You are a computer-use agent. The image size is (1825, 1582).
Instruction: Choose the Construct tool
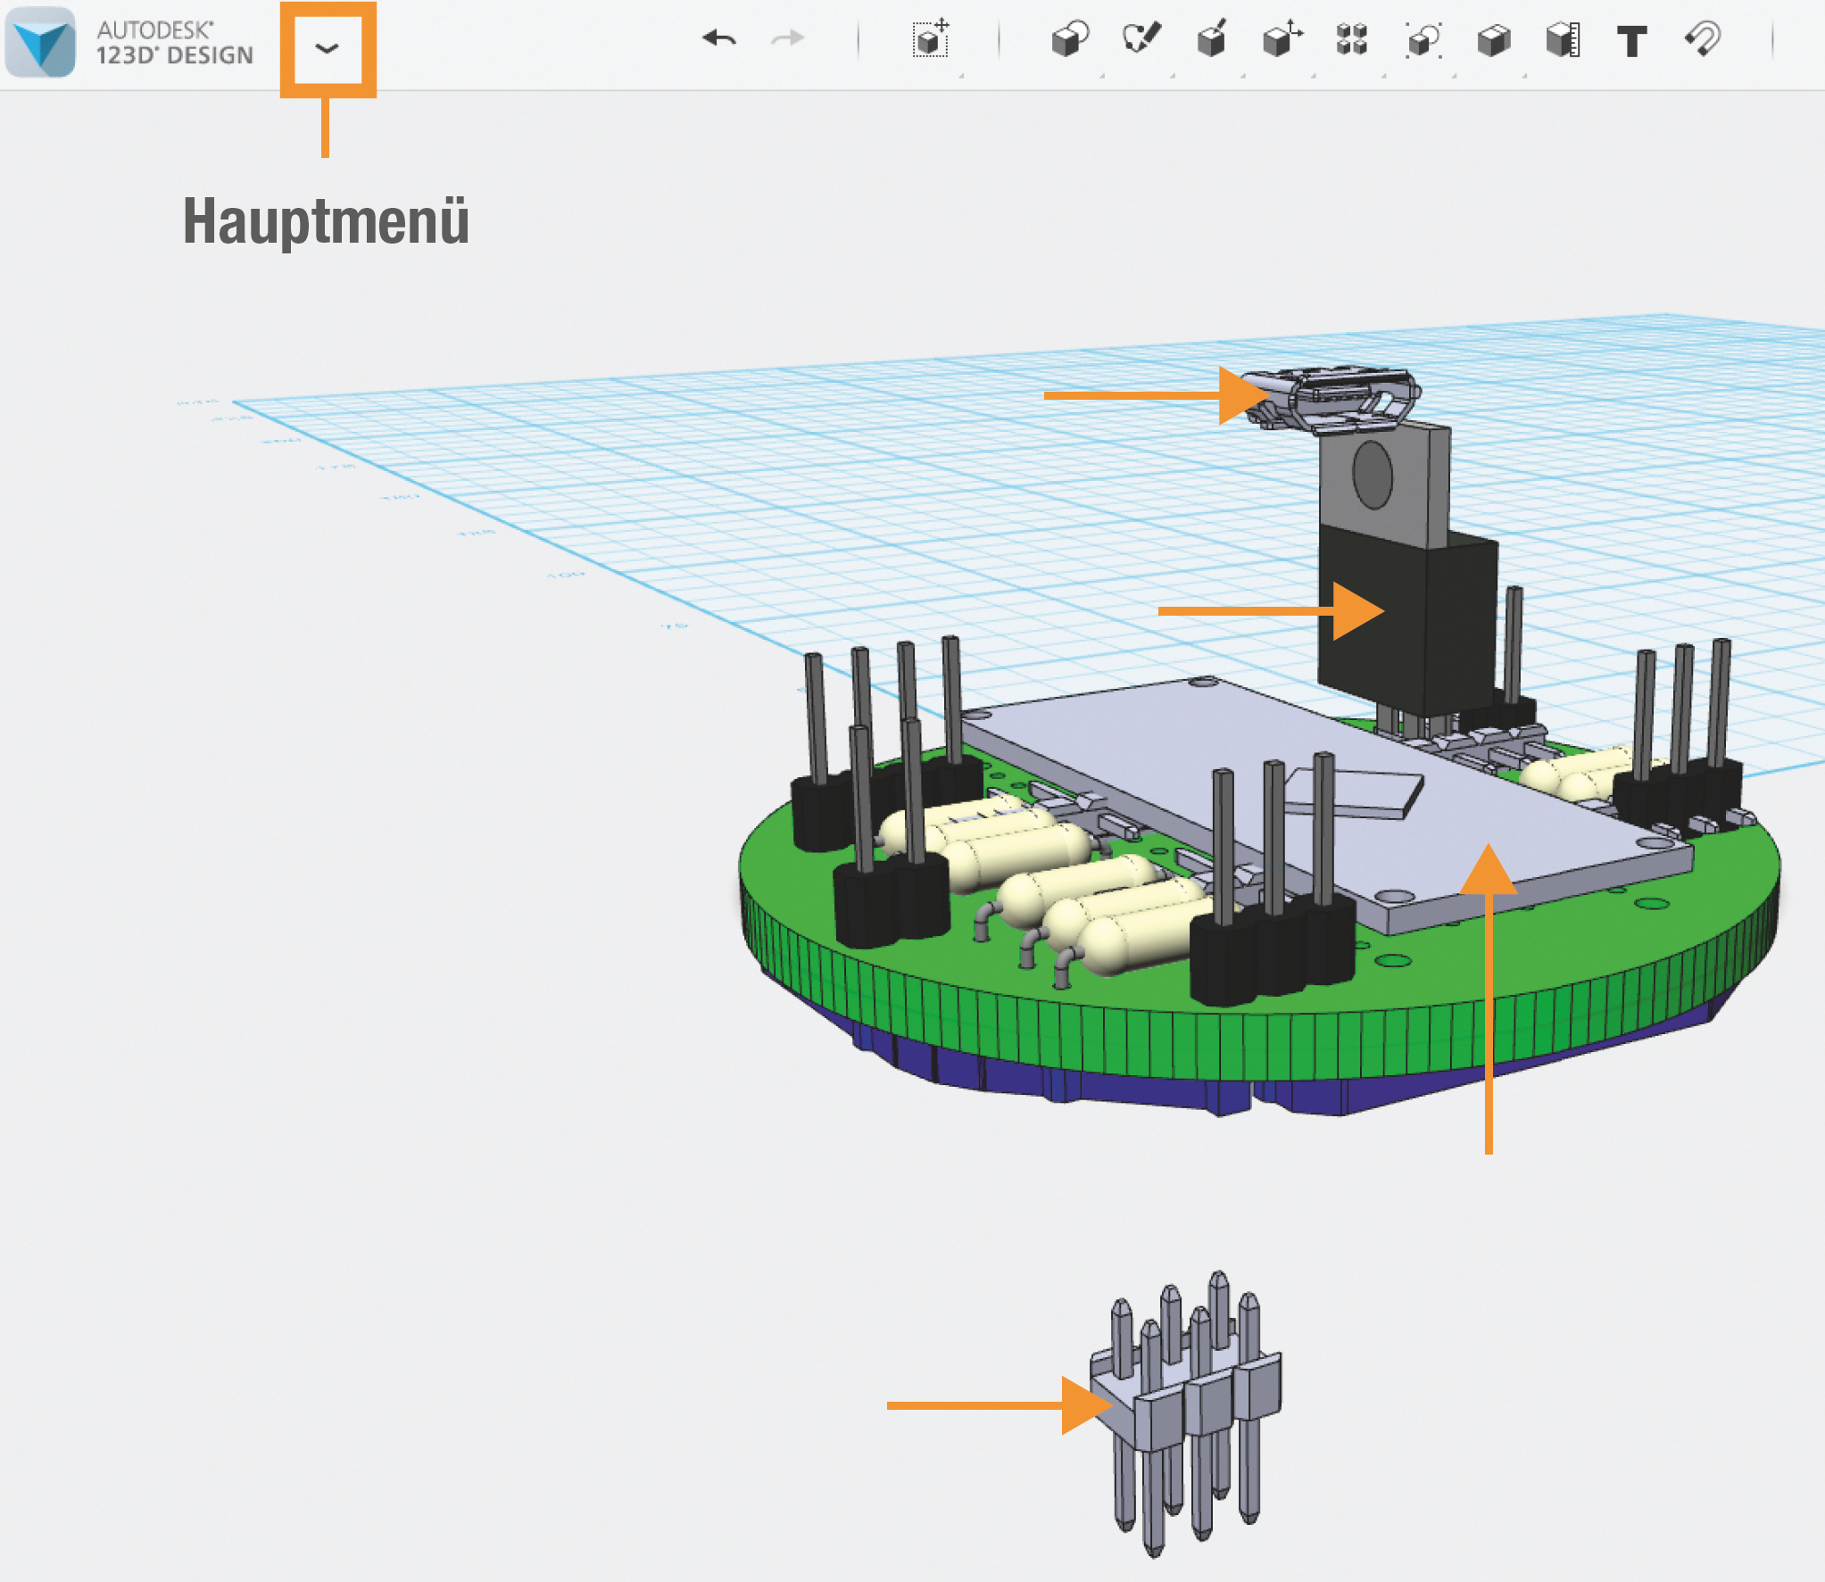point(1211,39)
